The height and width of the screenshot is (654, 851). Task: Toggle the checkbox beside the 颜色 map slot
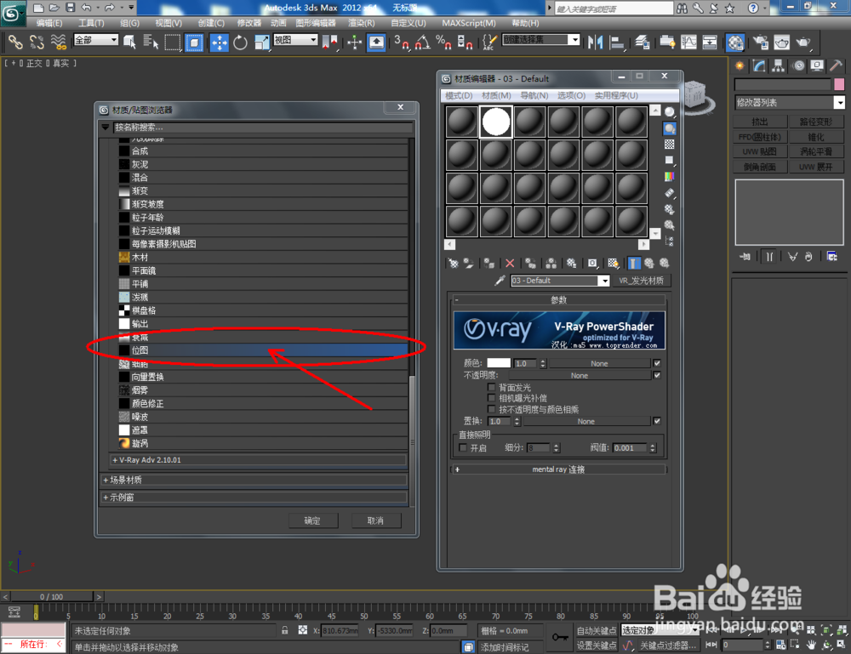tap(657, 363)
